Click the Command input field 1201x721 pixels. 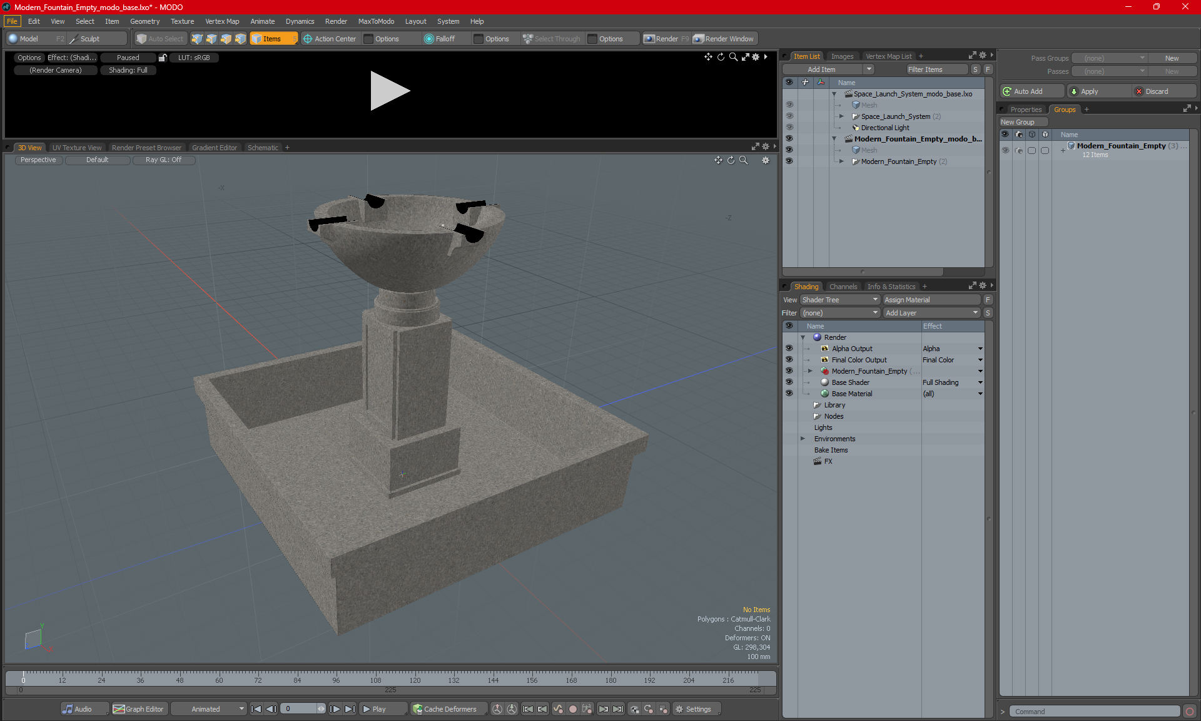tap(1095, 712)
